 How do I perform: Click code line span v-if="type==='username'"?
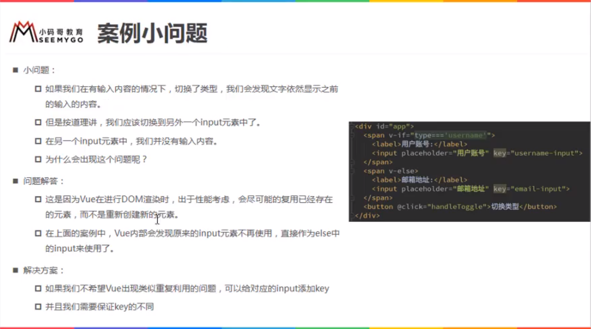click(x=429, y=135)
